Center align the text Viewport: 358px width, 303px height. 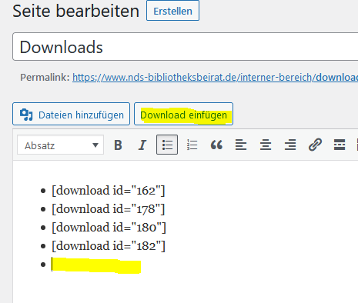point(266,145)
